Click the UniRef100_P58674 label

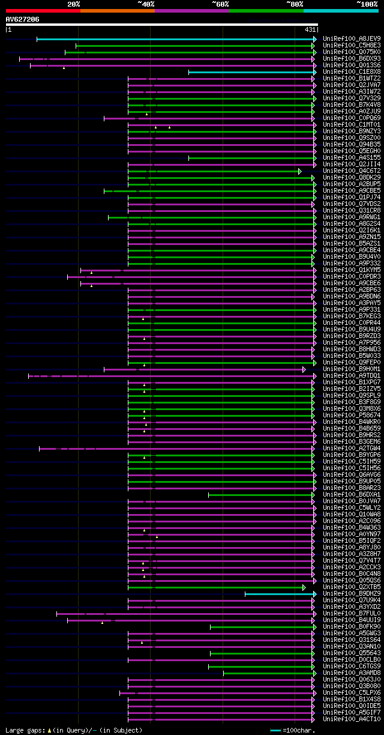352,416
